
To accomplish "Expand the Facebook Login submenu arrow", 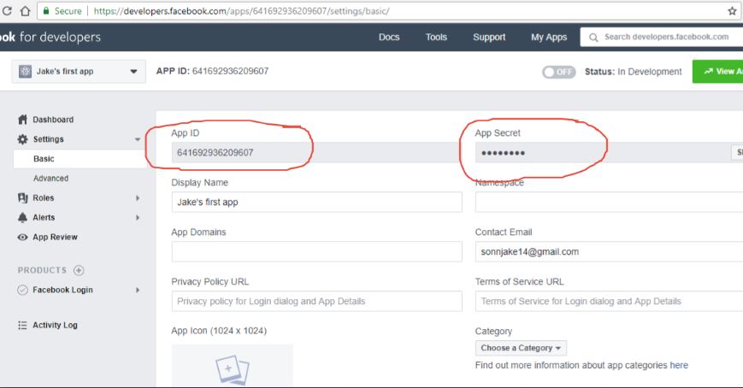I will 138,290.
